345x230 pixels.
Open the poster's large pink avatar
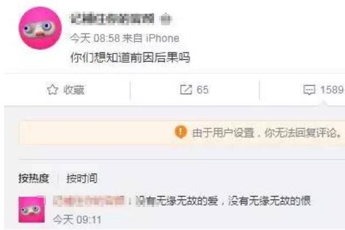40,28
